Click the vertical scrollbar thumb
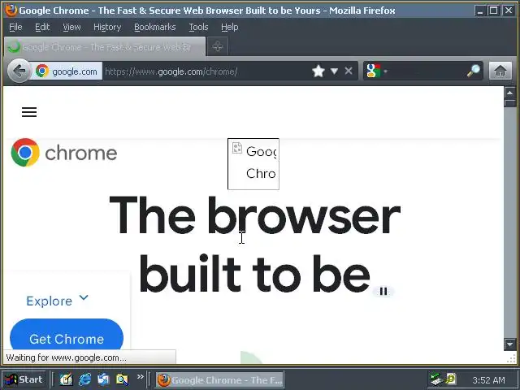 [x=509, y=103]
